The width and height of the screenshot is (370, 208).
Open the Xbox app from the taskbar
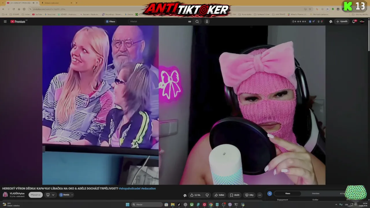point(192,205)
